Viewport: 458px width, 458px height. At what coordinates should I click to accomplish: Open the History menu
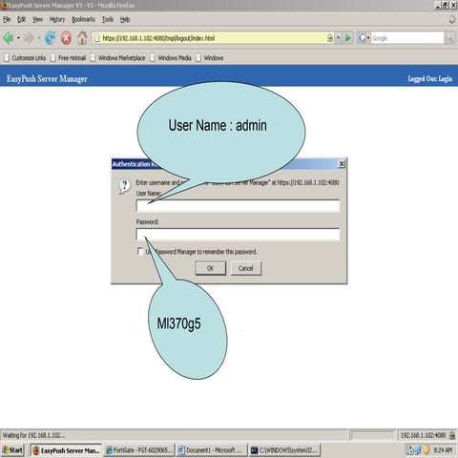tap(57, 19)
